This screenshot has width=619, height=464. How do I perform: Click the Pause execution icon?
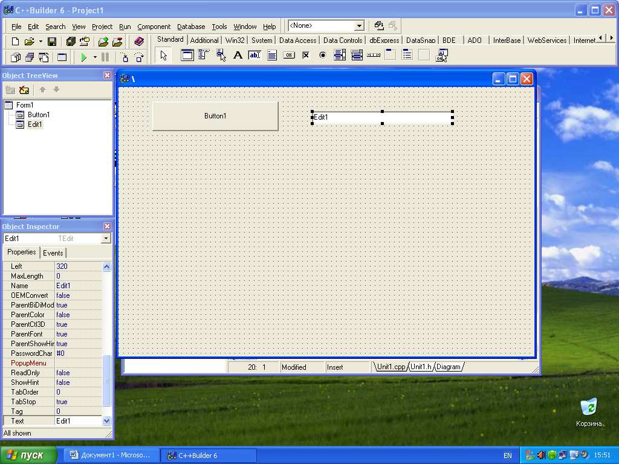point(105,57)
